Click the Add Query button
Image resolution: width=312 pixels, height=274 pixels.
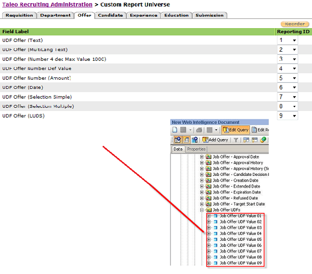coord(215,140)
